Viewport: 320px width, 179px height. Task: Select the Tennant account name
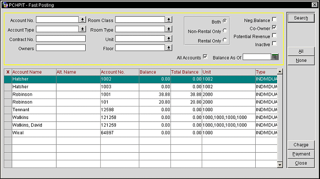(34, 110)
